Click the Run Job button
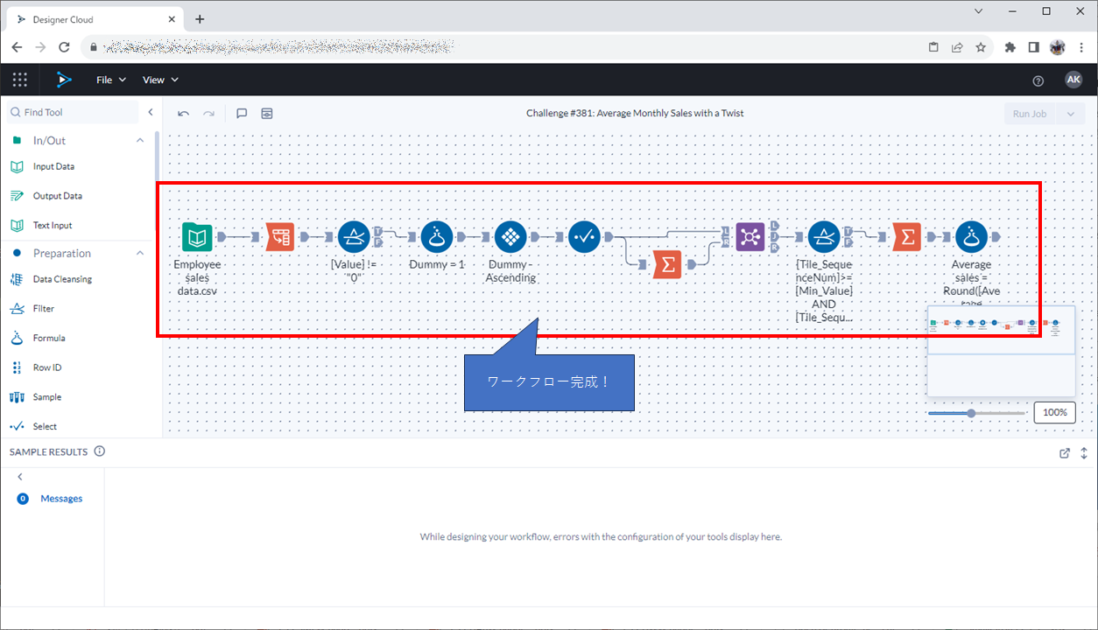Screen dimensions: 1098x630 (1030, 114)
